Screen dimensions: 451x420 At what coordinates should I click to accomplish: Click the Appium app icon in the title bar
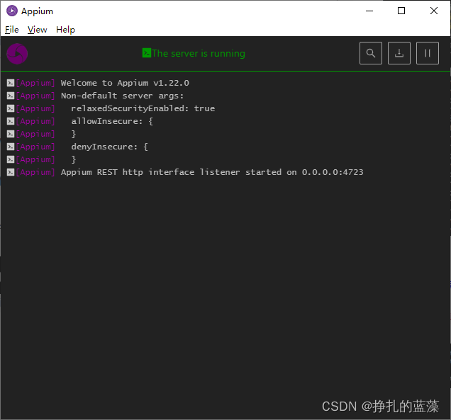12,11
